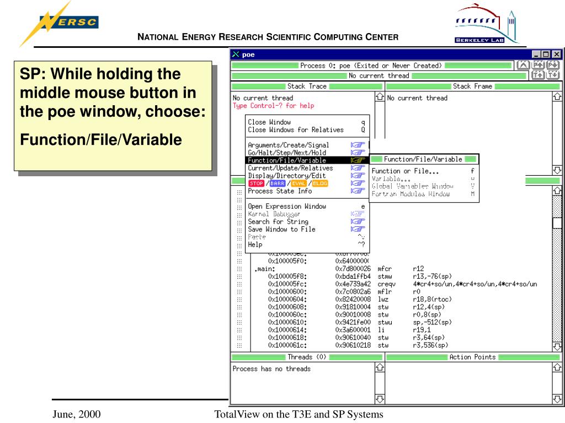
Task: Expand Display/Directory/Edit submenu hand arrow
Action: click(x=358, y=176)
